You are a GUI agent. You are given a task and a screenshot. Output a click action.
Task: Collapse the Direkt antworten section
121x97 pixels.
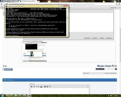(x=116, y=80)
